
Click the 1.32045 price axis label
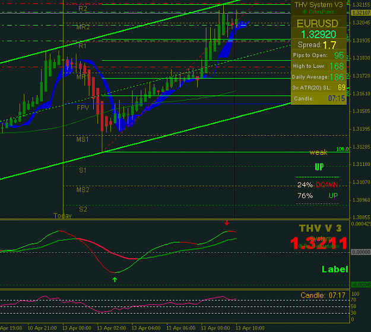click(361, 23)
